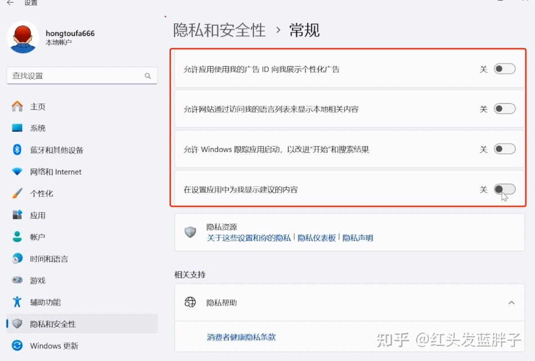Open the 隐私仪表板 link
Screen dimensions: 535x361
tap(317, 238)
